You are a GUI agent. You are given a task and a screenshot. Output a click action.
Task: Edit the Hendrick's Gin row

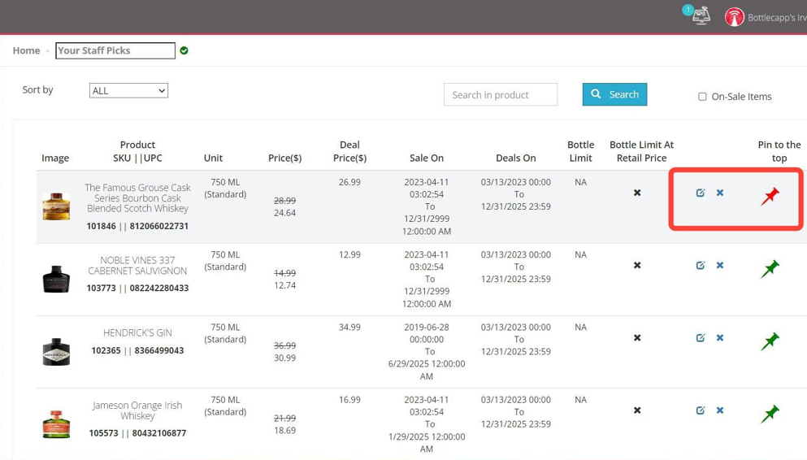[x=700, y=337]
